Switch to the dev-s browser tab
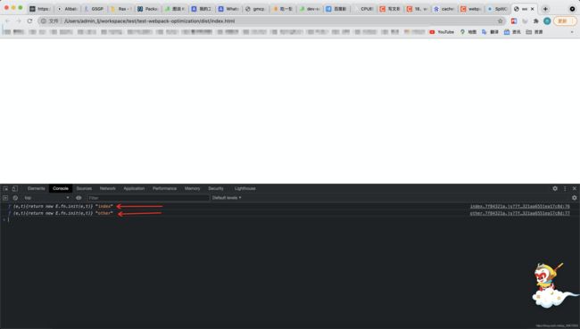580x329 pixels. click(x=310, y=9)
